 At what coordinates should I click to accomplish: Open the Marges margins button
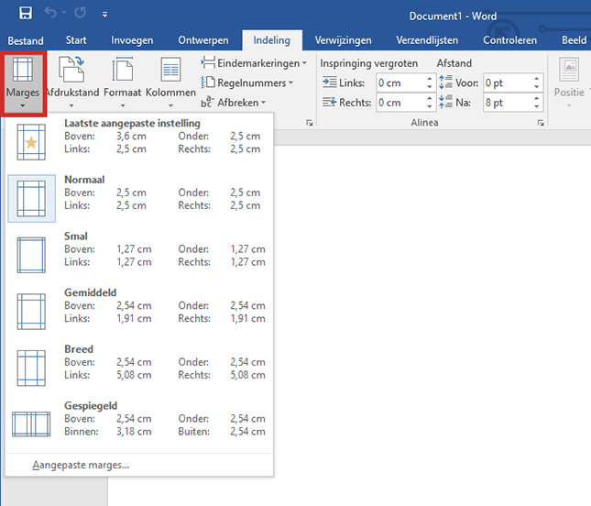(x=22, y=82)
